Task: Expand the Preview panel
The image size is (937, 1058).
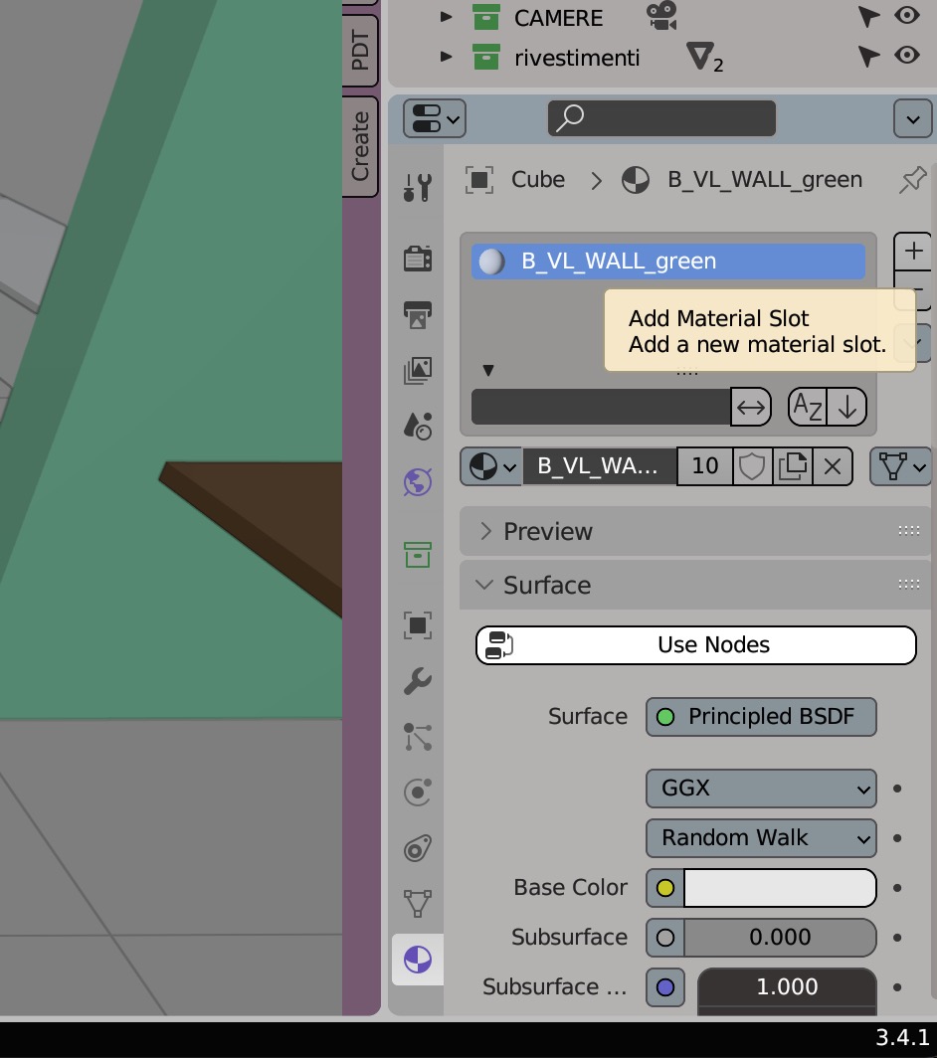Action: tap(547, 531)
